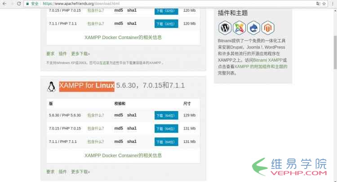337x182 pixels.
Task: Click the Linux 7.0.15 / PHP 7.0.15 version text
Action: click(65, 129)
